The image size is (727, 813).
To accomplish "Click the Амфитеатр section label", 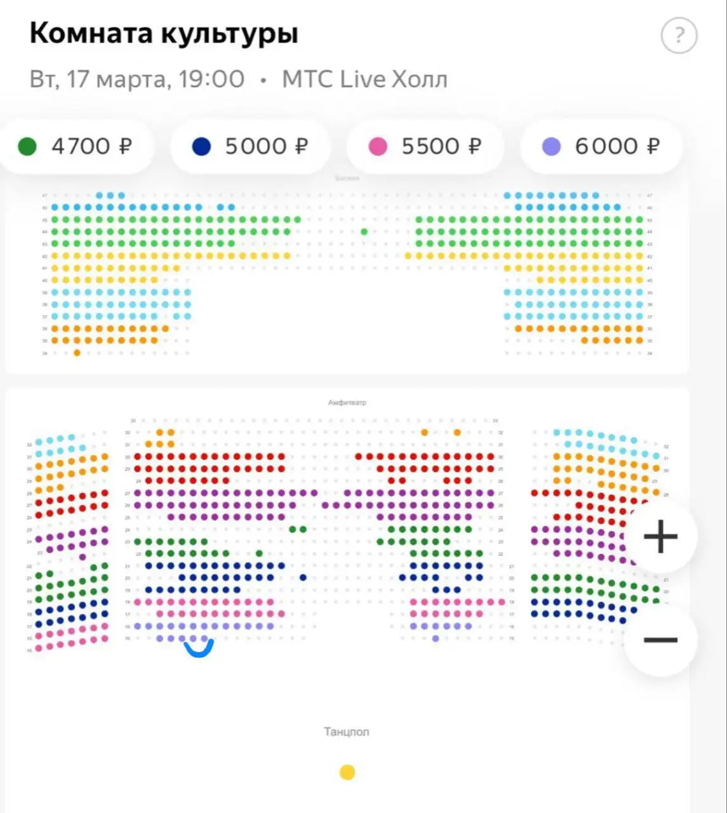I will (x=347, y=403).
